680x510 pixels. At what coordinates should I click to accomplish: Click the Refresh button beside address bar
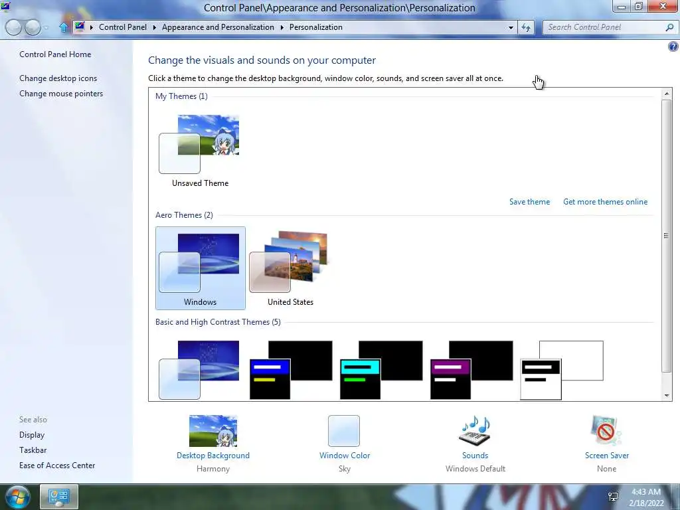[x=526, y=27]
